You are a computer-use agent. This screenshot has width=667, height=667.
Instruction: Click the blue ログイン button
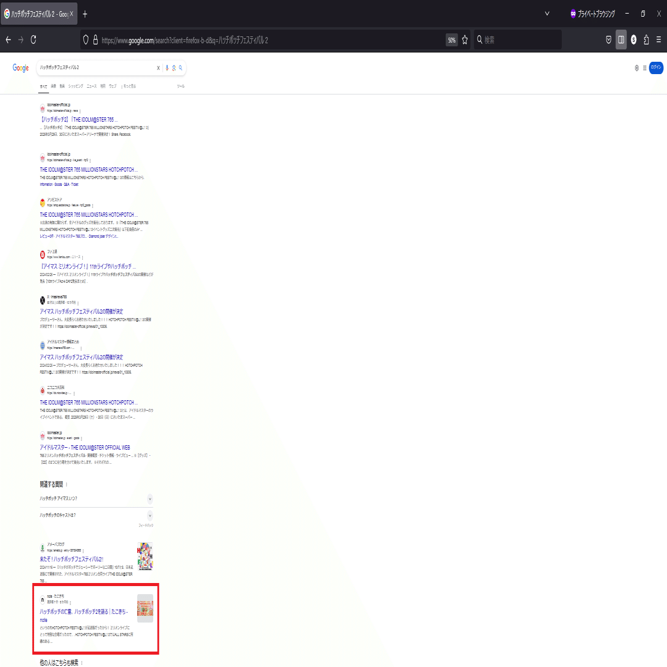[656, 68]
